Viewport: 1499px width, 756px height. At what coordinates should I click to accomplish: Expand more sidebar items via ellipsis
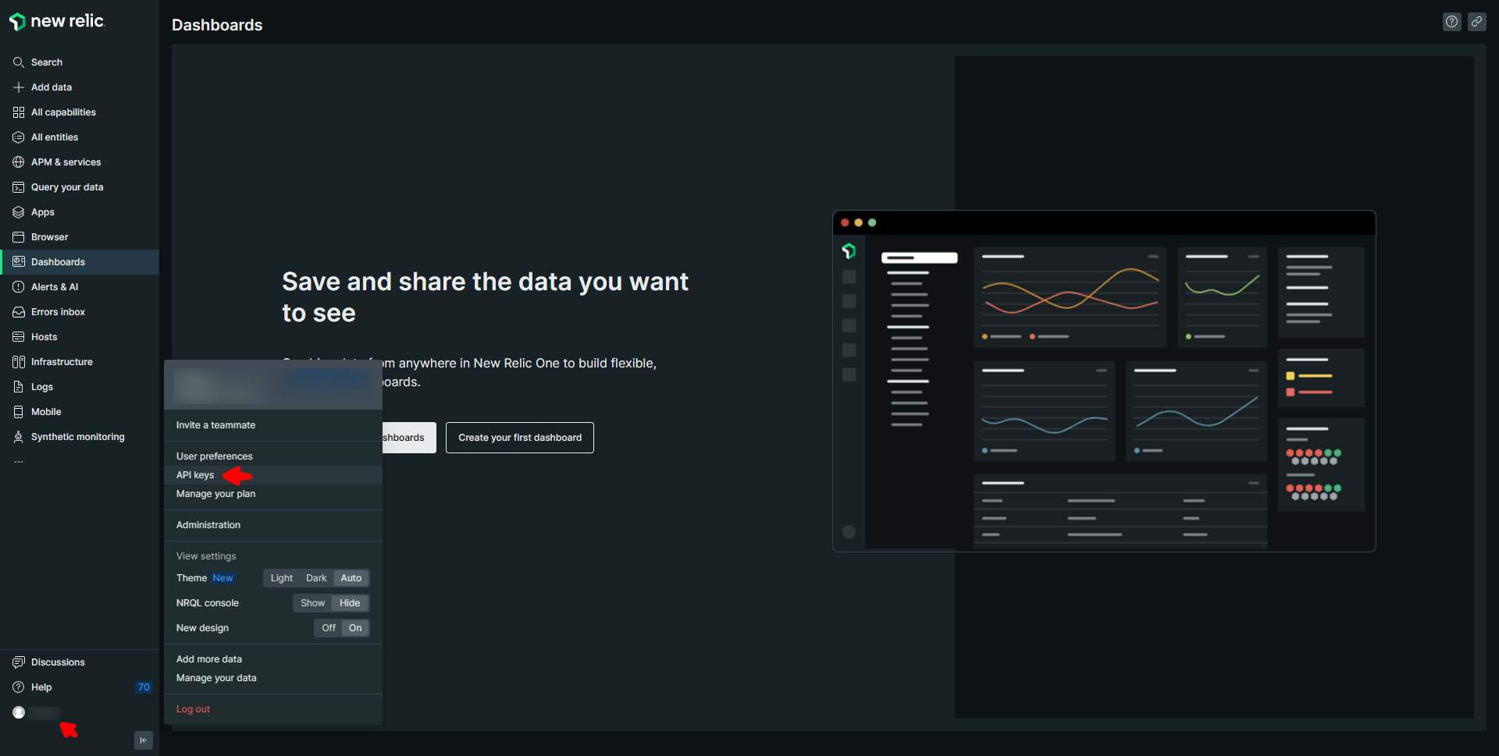(19, 462)
